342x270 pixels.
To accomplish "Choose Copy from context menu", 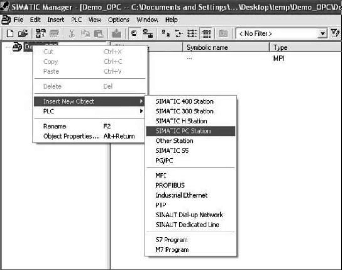I will [x=89, y=62].
